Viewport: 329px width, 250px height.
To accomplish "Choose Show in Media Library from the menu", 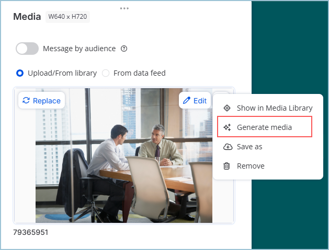I will 274,108.
